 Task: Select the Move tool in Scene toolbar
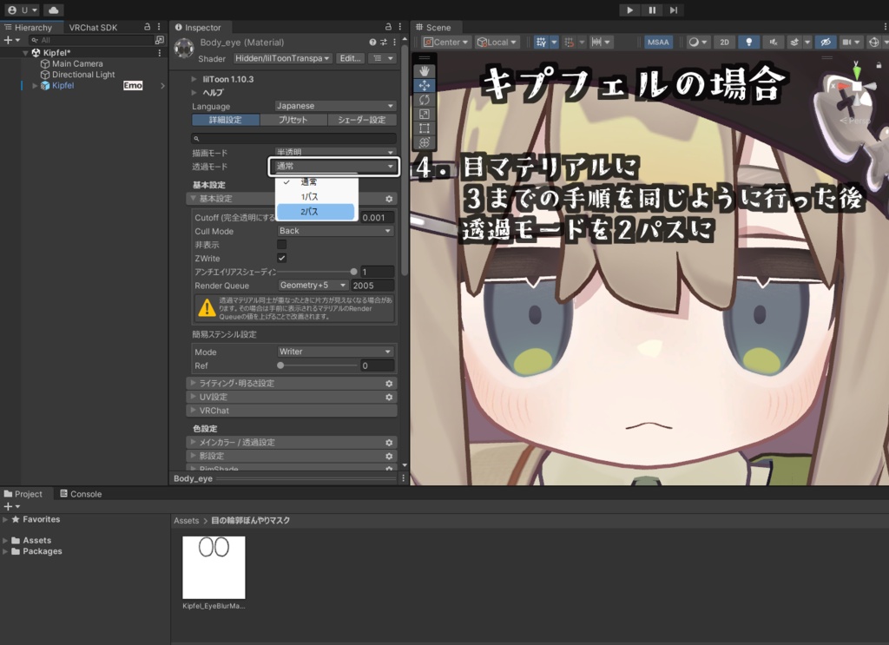[424, 86]
